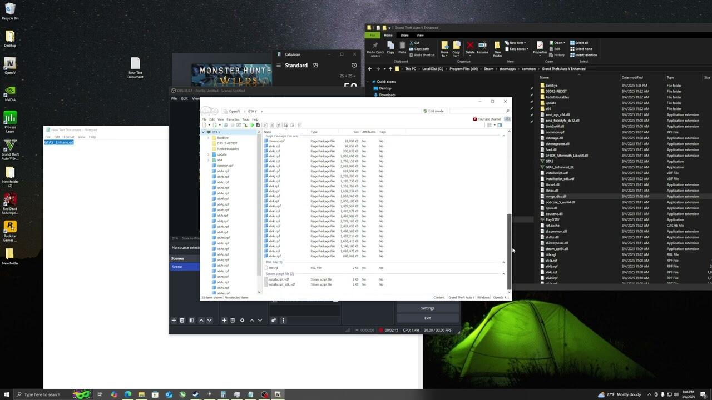Viewport: 712px width, 400px height.
Task: Click Exit button in OBS window
Action: [x=427, y=318]
